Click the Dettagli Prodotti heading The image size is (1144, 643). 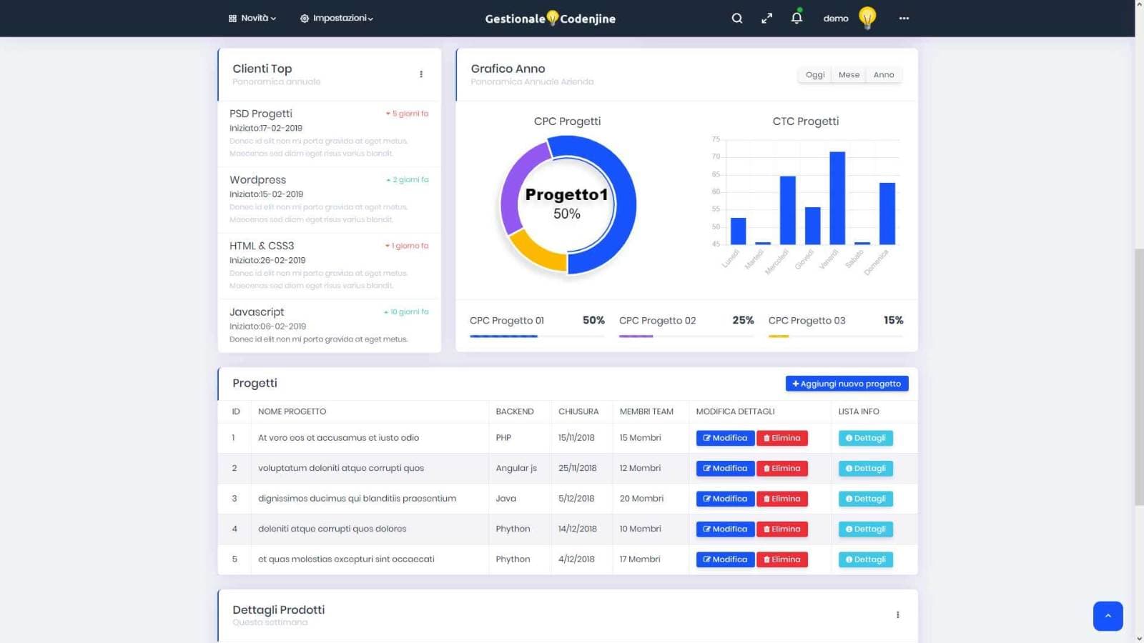click(279, 610)
